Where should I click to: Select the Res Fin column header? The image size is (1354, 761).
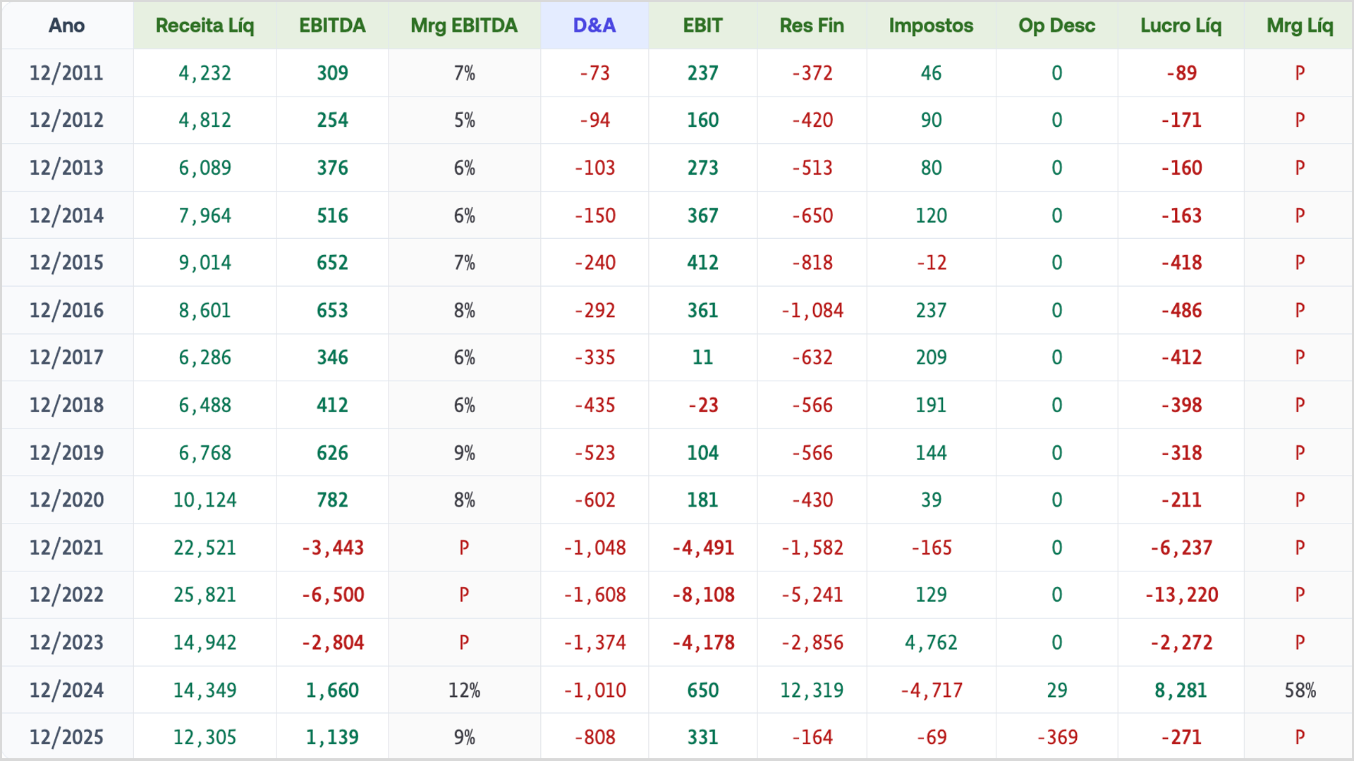(812, 25)
